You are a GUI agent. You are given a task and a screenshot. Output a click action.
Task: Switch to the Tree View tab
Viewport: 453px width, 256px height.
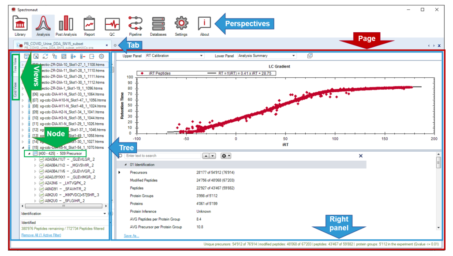pyautogui.click(x=15, y=65)
